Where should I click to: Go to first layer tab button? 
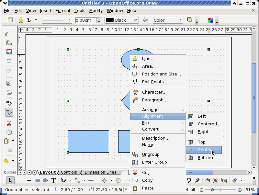coord(20,173)
